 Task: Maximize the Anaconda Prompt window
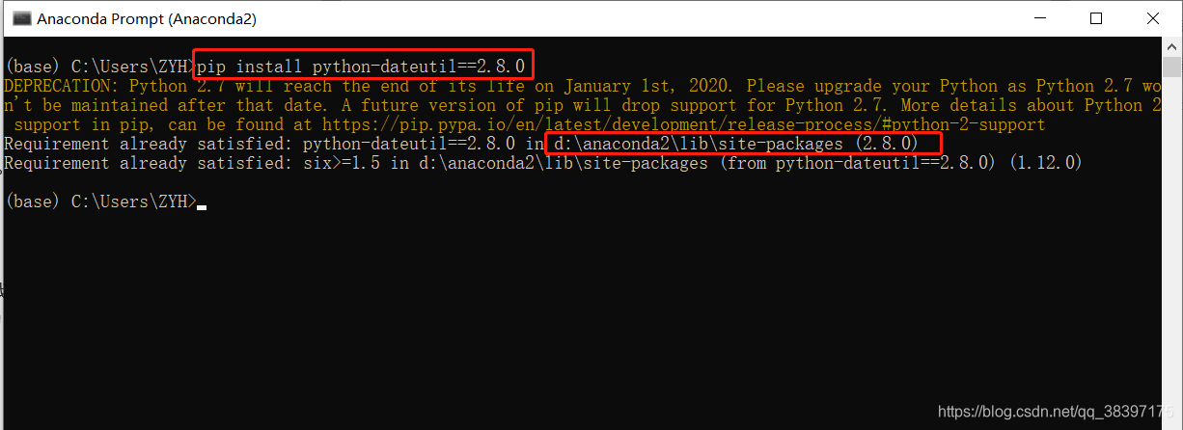(x=1096, y=18)
